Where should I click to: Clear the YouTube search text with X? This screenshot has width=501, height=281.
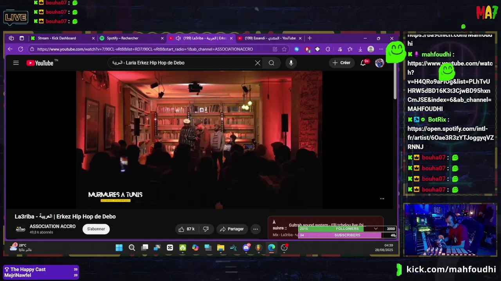258,63
